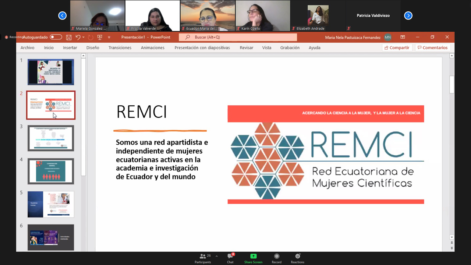The width and height of the screenshot is (471, 265).
Task: Click the Redo icon in title bar
Action: click(91, 37)
